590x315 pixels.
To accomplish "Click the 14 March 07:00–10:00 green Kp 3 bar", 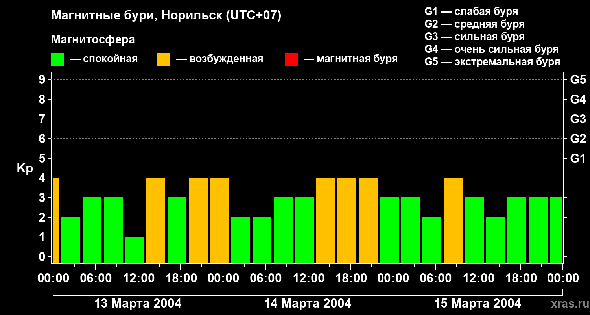I will [283, 230].
